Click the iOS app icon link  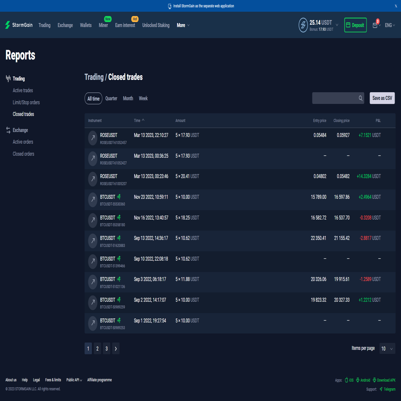pyautogui.click(x=349, y=380)
